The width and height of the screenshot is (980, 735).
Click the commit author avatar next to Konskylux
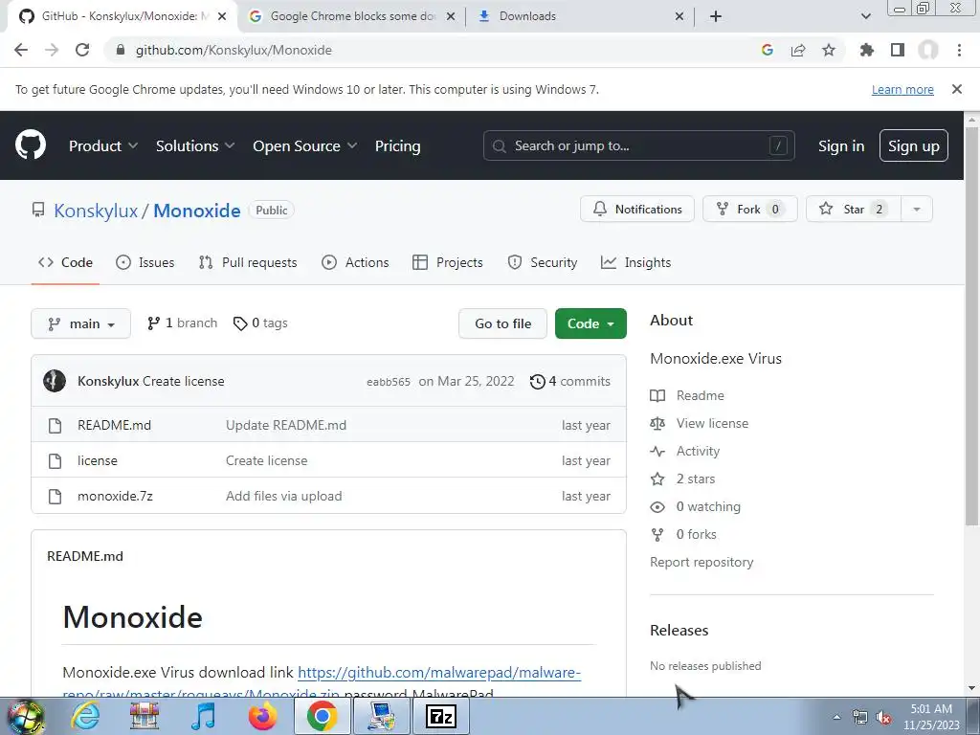[55, 381]
